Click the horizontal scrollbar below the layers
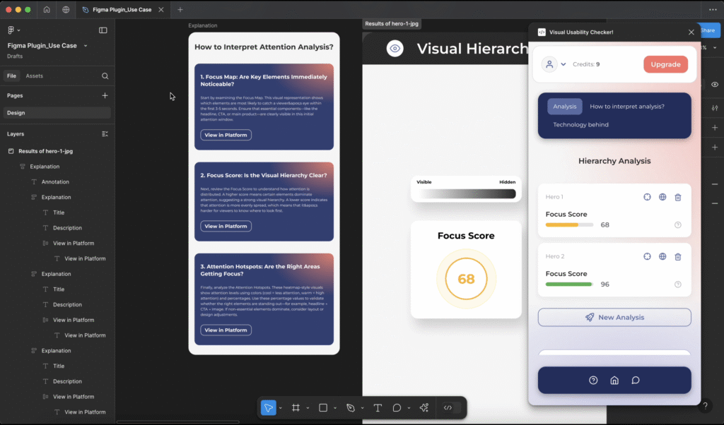724x425 pixels. (177, 421)
